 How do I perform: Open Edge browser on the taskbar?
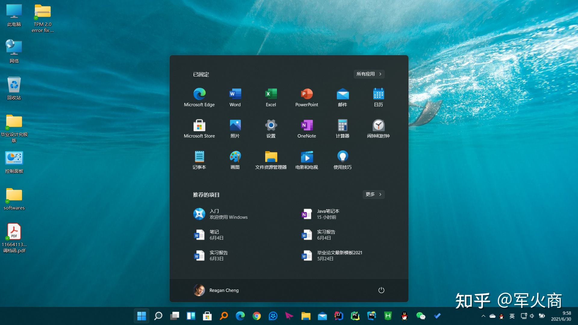point(240,316)
